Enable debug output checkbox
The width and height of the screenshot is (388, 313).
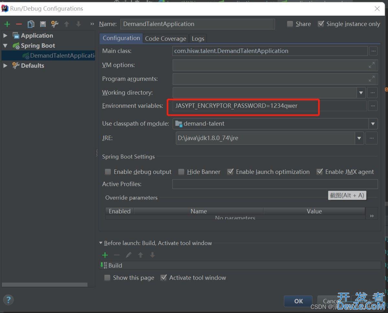point(108,172)
